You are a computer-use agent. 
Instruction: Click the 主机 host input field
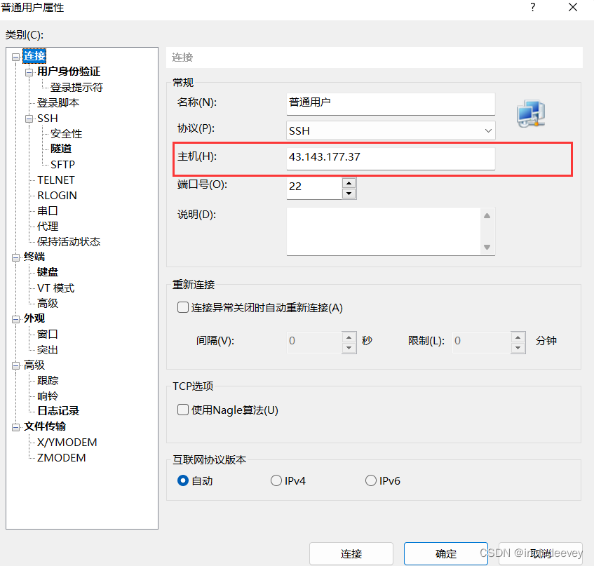[391, 159]
